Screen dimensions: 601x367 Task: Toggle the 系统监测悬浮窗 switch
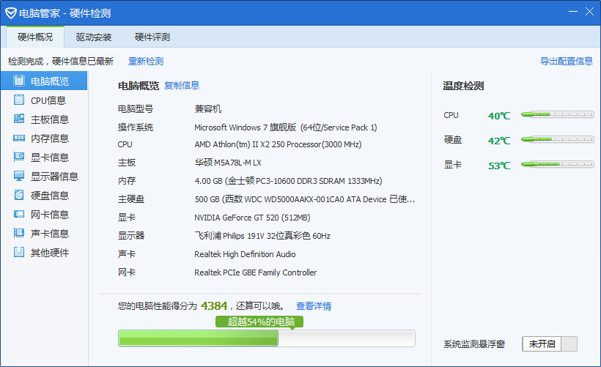(549, 344)
